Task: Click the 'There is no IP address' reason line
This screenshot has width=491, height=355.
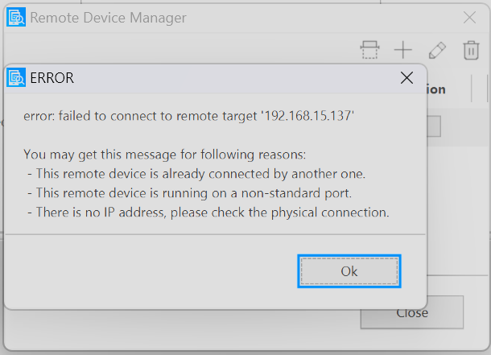Action: [x=208, y=213]
